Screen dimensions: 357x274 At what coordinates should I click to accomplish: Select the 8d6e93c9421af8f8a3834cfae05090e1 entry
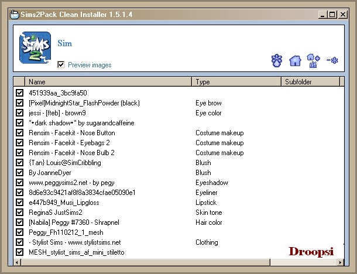(x=82, y=193)
